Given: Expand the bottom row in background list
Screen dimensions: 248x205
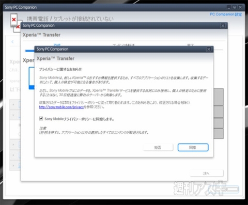Looking at the screenshot, I should (13, 166).
